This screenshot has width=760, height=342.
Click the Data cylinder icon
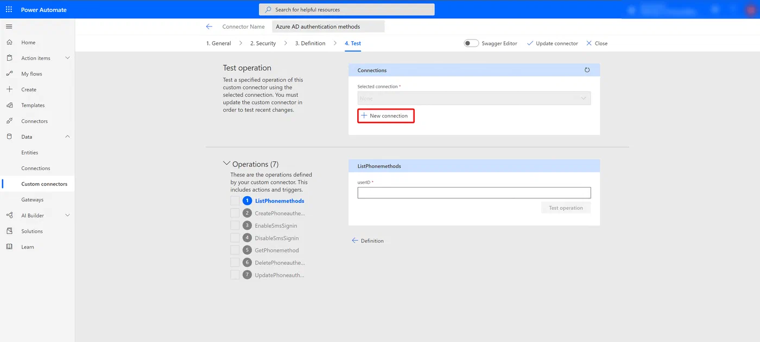click(9, 137)
